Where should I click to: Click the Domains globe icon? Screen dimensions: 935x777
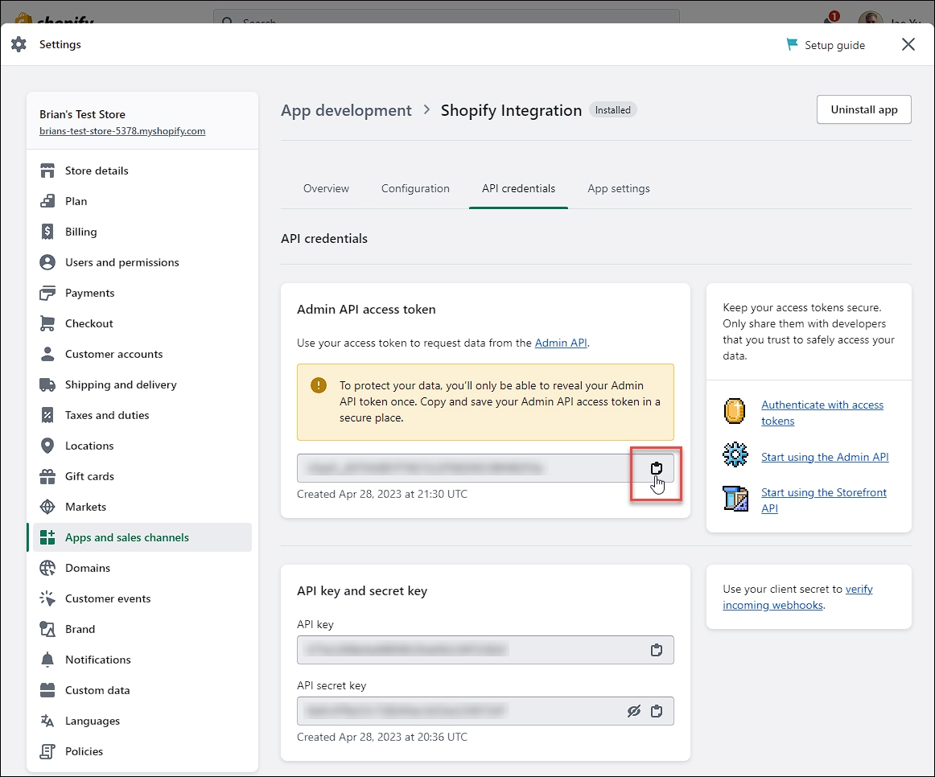47,569
